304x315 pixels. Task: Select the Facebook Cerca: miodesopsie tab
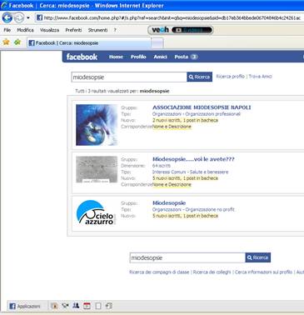[89, 43]
